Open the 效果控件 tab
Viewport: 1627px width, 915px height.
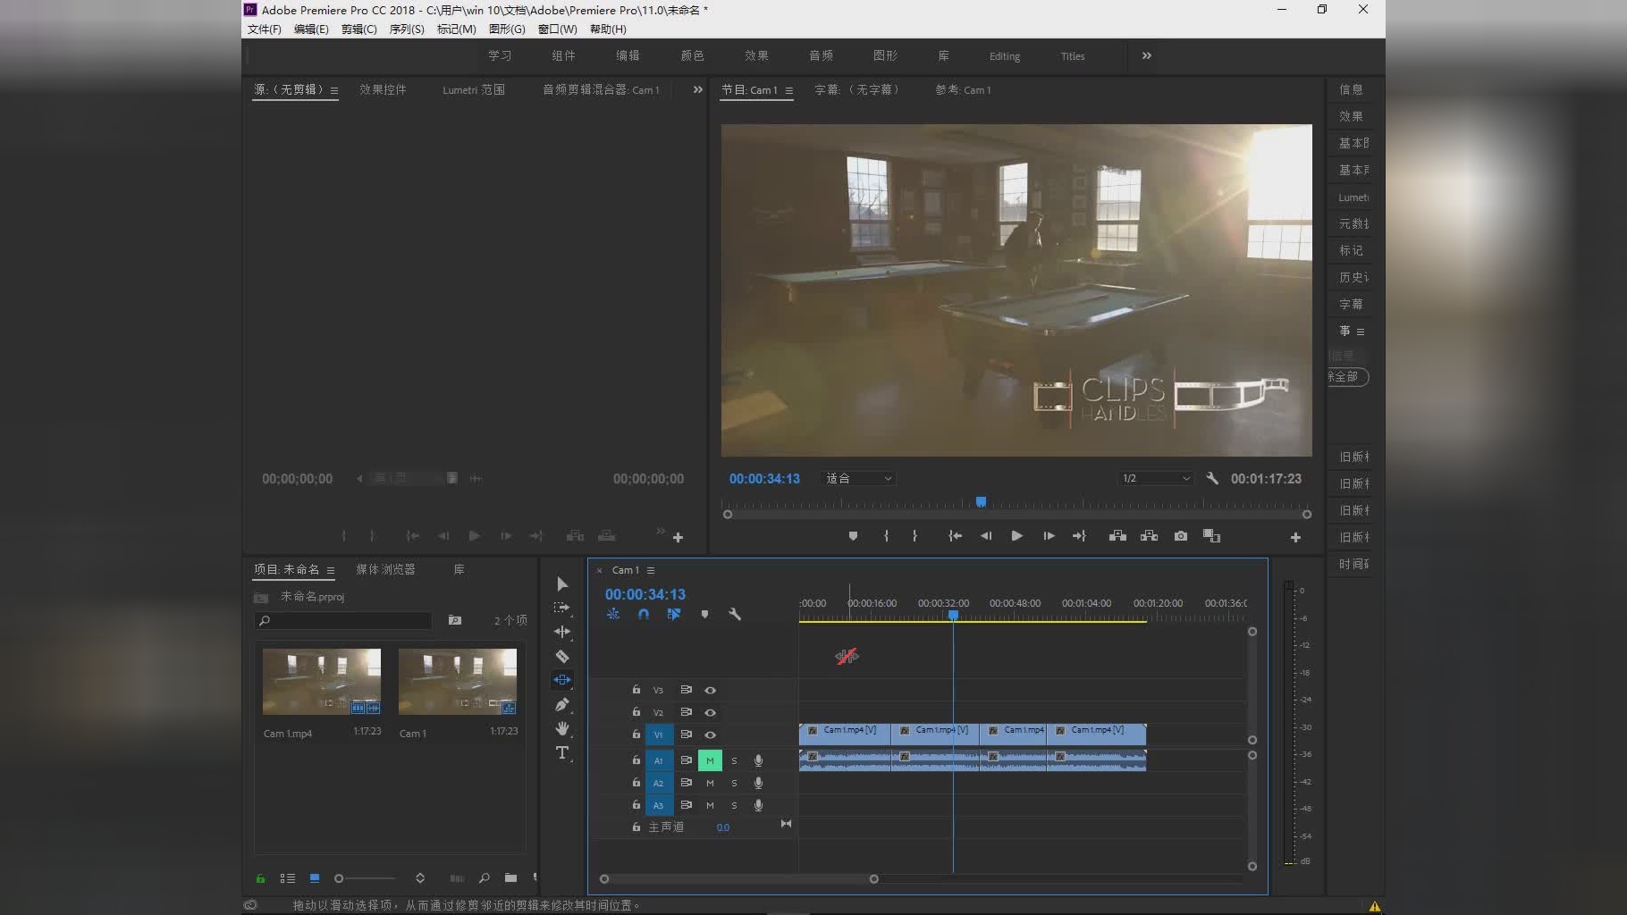tap(383, 89)
